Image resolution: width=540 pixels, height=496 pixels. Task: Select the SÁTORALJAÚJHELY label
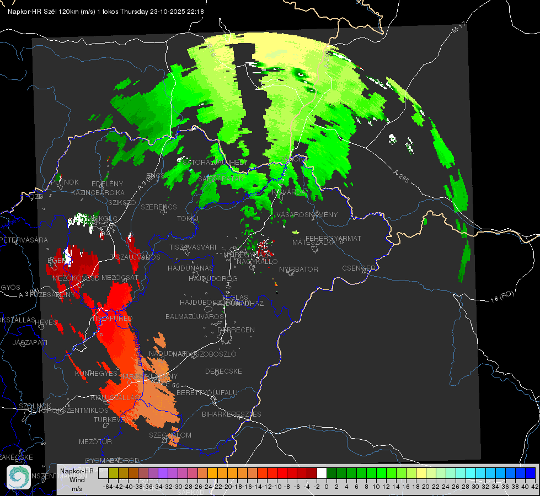(x=215, y=162)
